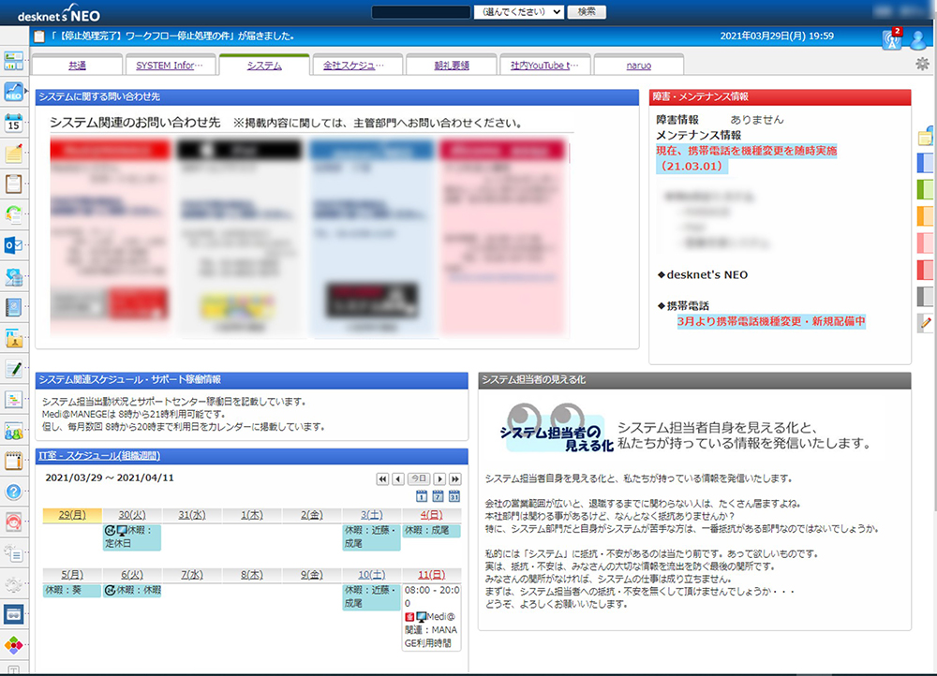937x676 pixels.
Task: Select the green color swatch on right edge
Action: pos(926,188)
